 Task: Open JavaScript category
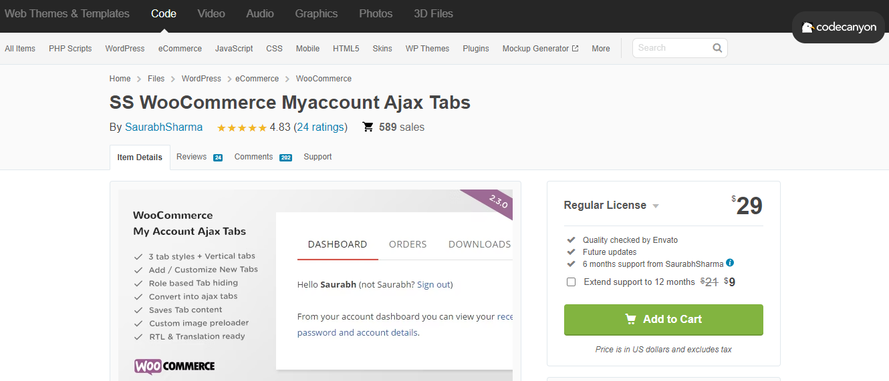coord(234,49)
